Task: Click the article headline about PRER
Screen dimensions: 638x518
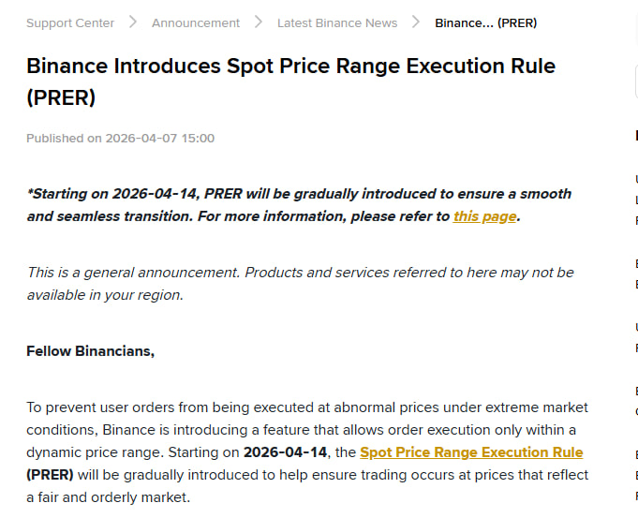Action: click(290, 81)
